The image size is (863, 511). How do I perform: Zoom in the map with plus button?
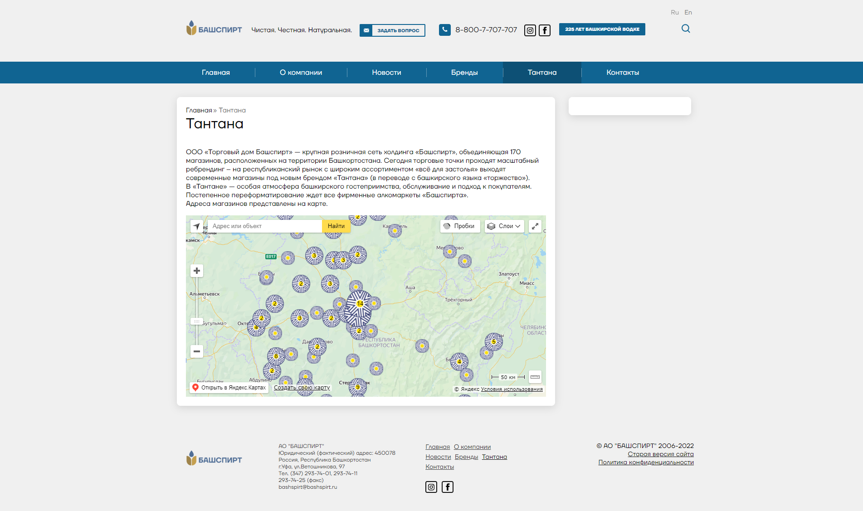point(197,271)
